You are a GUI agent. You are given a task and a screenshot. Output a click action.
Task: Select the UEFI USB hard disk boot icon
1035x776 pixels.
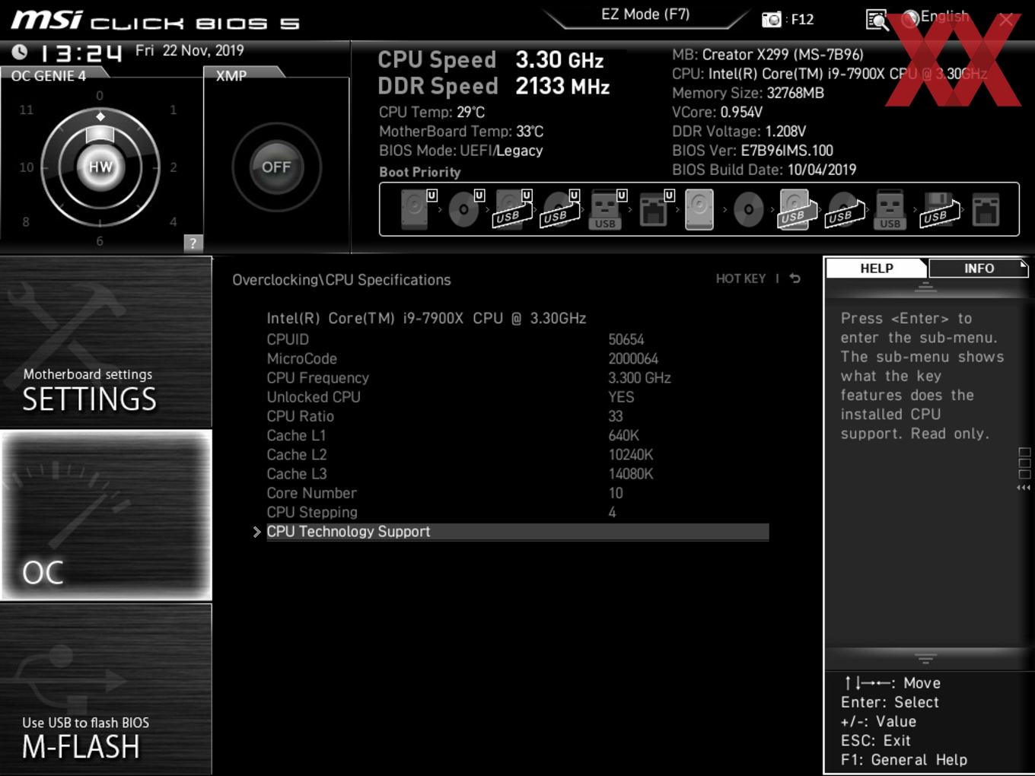coord(513,209)
